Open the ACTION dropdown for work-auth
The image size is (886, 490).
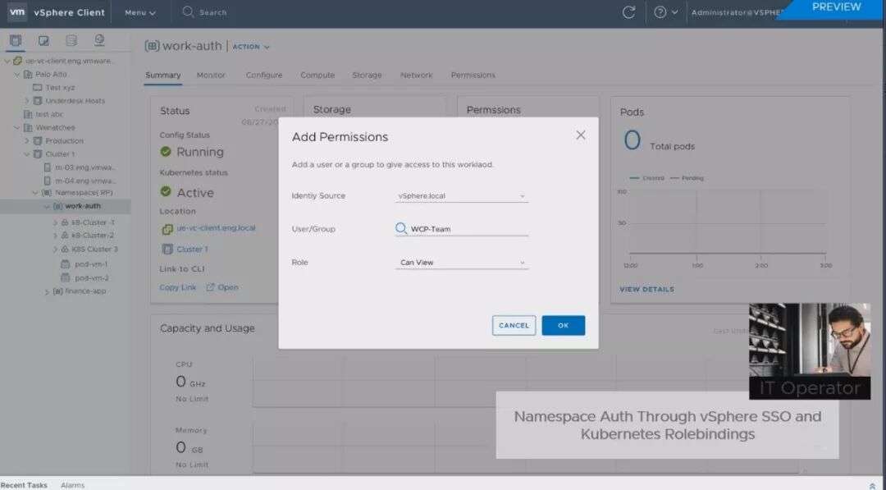(252, 47)
